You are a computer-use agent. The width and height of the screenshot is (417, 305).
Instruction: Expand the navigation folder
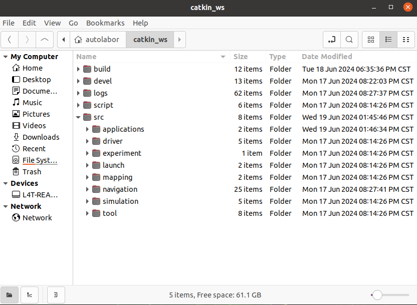coord(87,189)
